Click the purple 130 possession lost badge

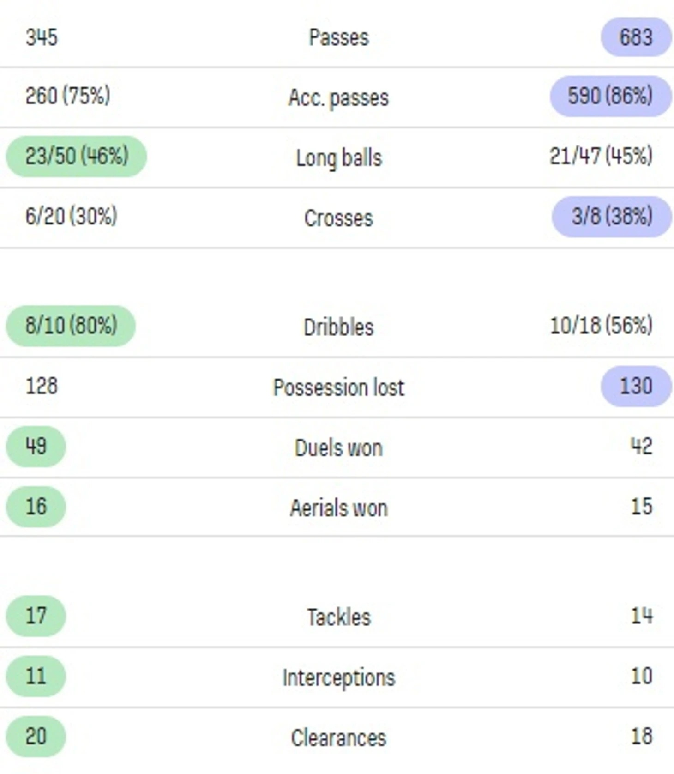(636, 386)
